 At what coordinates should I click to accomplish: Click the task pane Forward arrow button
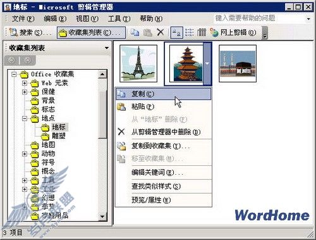pyautogui.click(x=28, y=61)
